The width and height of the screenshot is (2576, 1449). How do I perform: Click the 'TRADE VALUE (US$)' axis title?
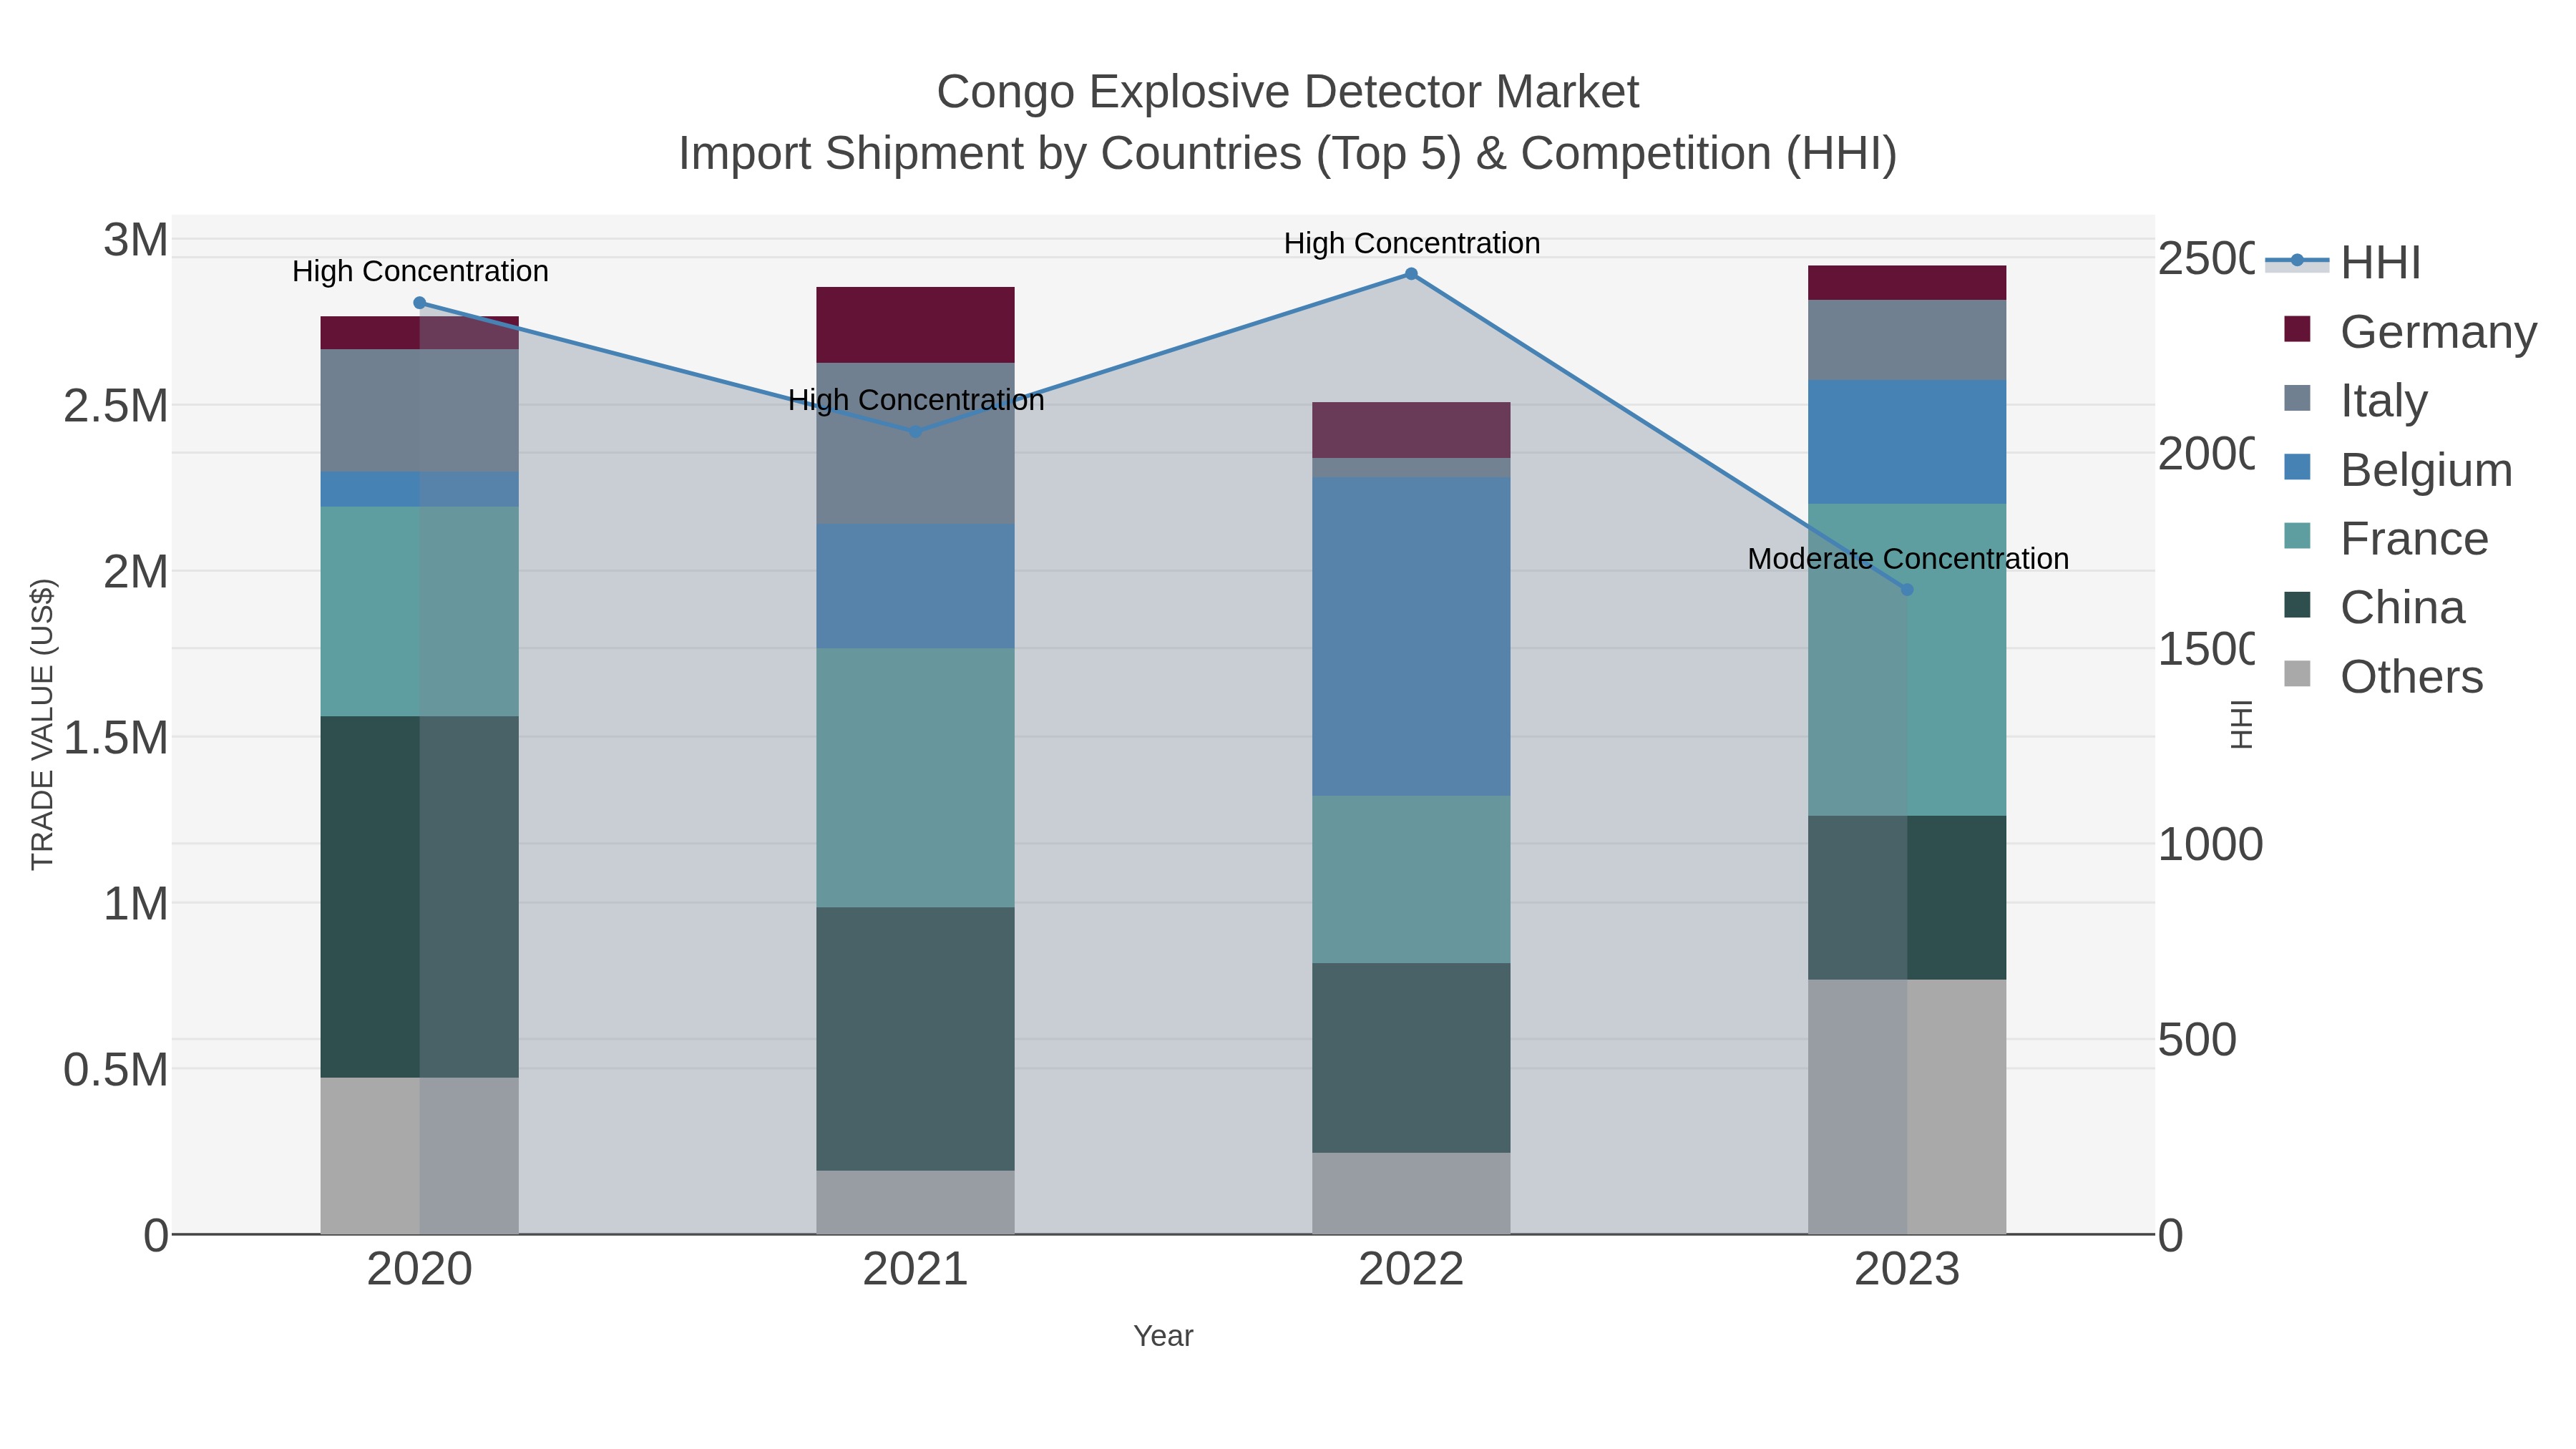[42, 724]
